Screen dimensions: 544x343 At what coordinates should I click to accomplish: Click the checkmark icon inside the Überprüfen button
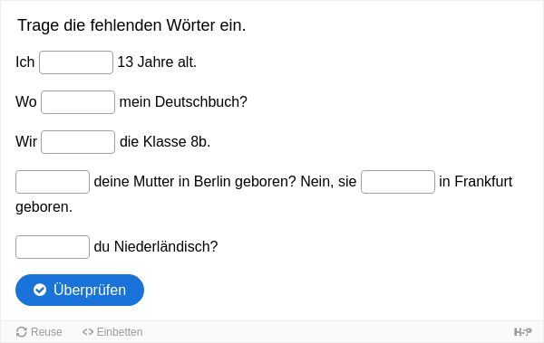click(40, 290)
